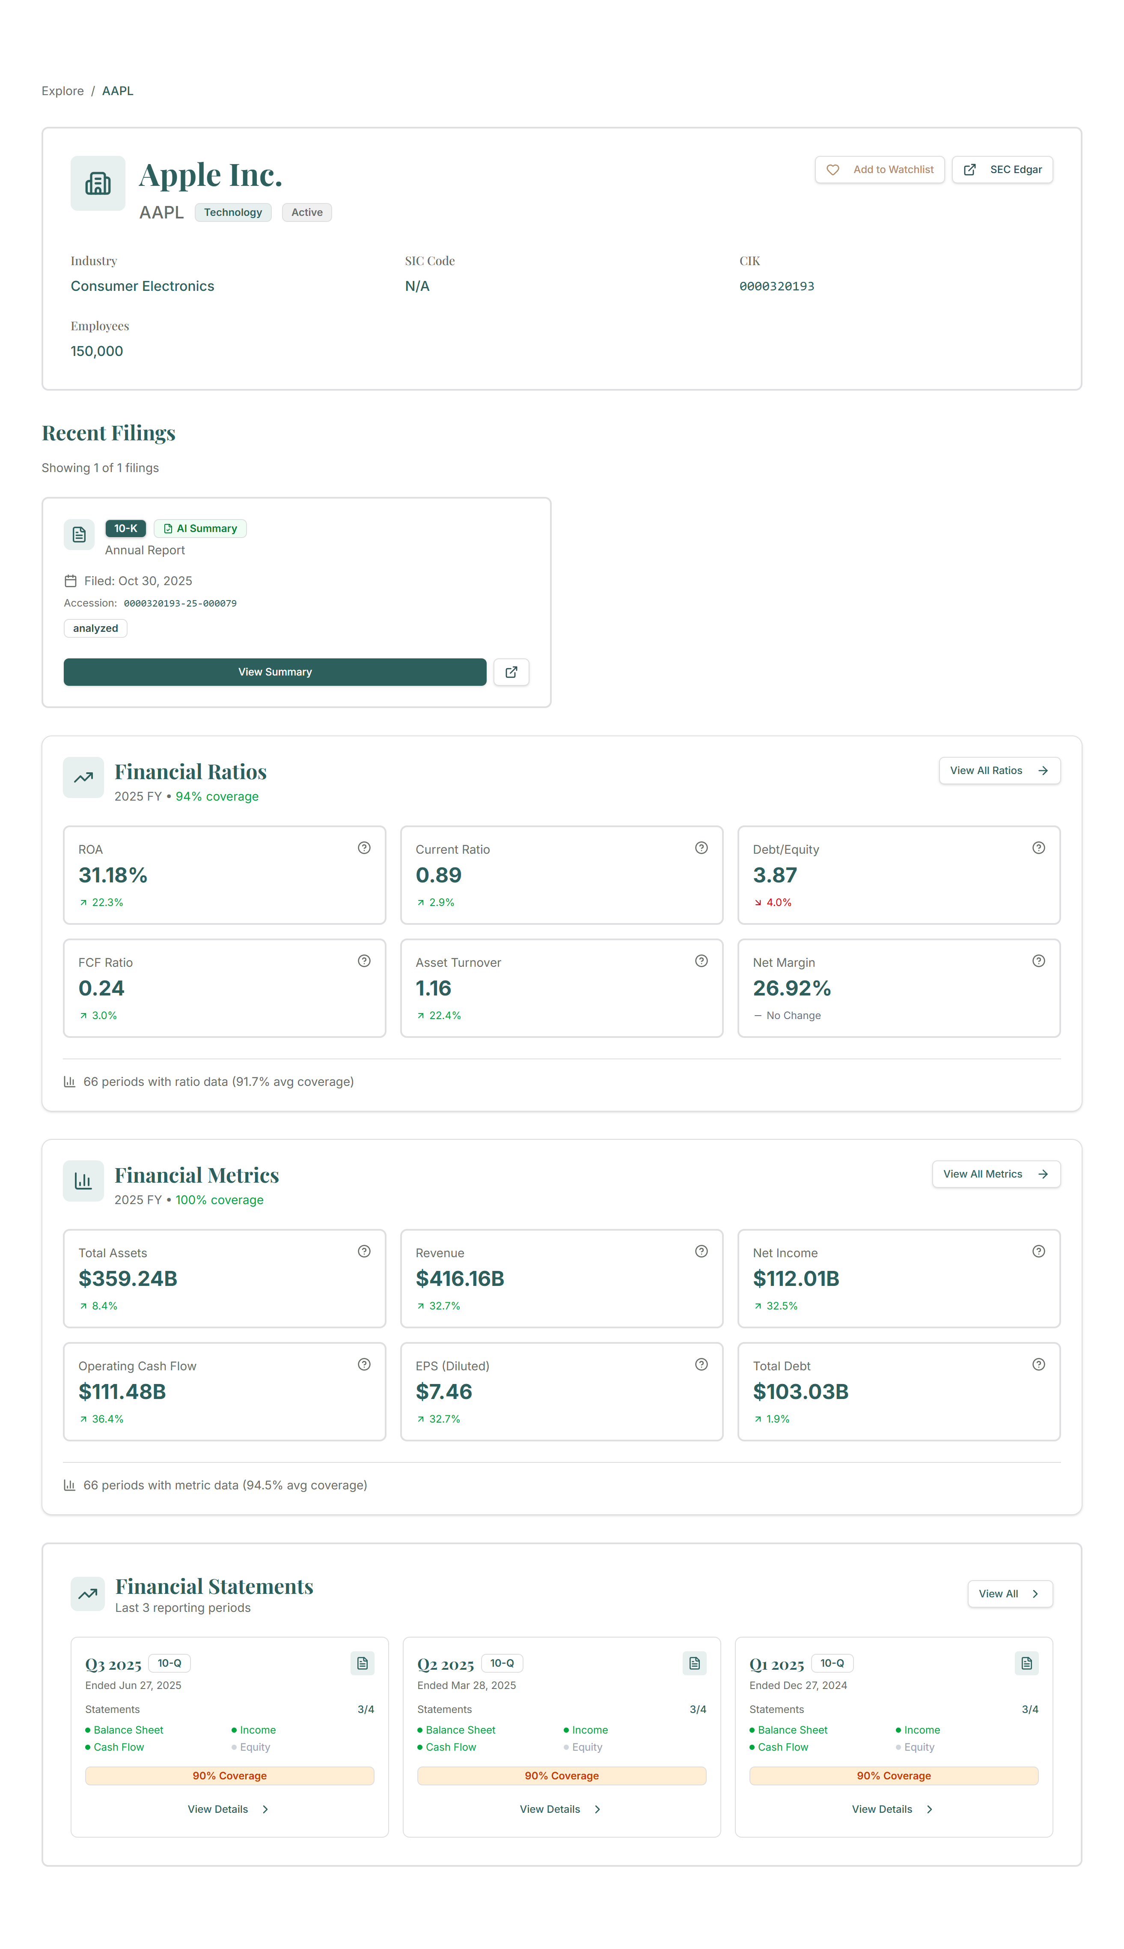Open the AAPL breadcrumb tab
Screen dimensions: 1124x1949
click(117, 90)
